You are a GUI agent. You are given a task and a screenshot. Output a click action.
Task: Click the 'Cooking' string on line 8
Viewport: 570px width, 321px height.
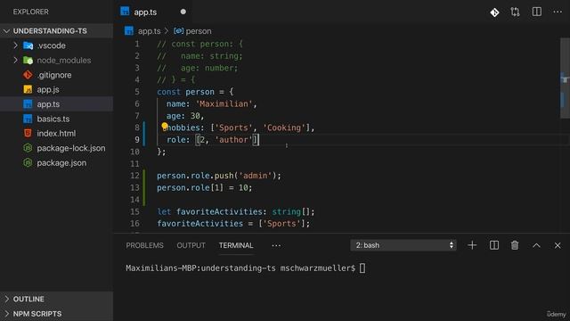pyautogui.click(x=284, y=128)
